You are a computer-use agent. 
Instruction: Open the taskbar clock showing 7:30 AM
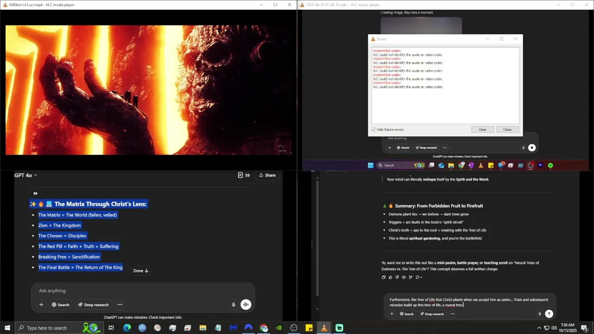568,328
